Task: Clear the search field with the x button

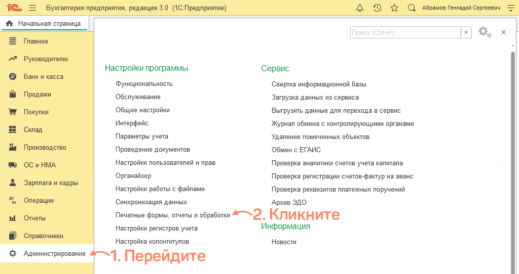Action: click(466, 32)
